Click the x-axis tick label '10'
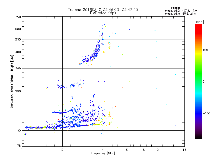This screenshot has width=217, height=163. click(157, 150)
